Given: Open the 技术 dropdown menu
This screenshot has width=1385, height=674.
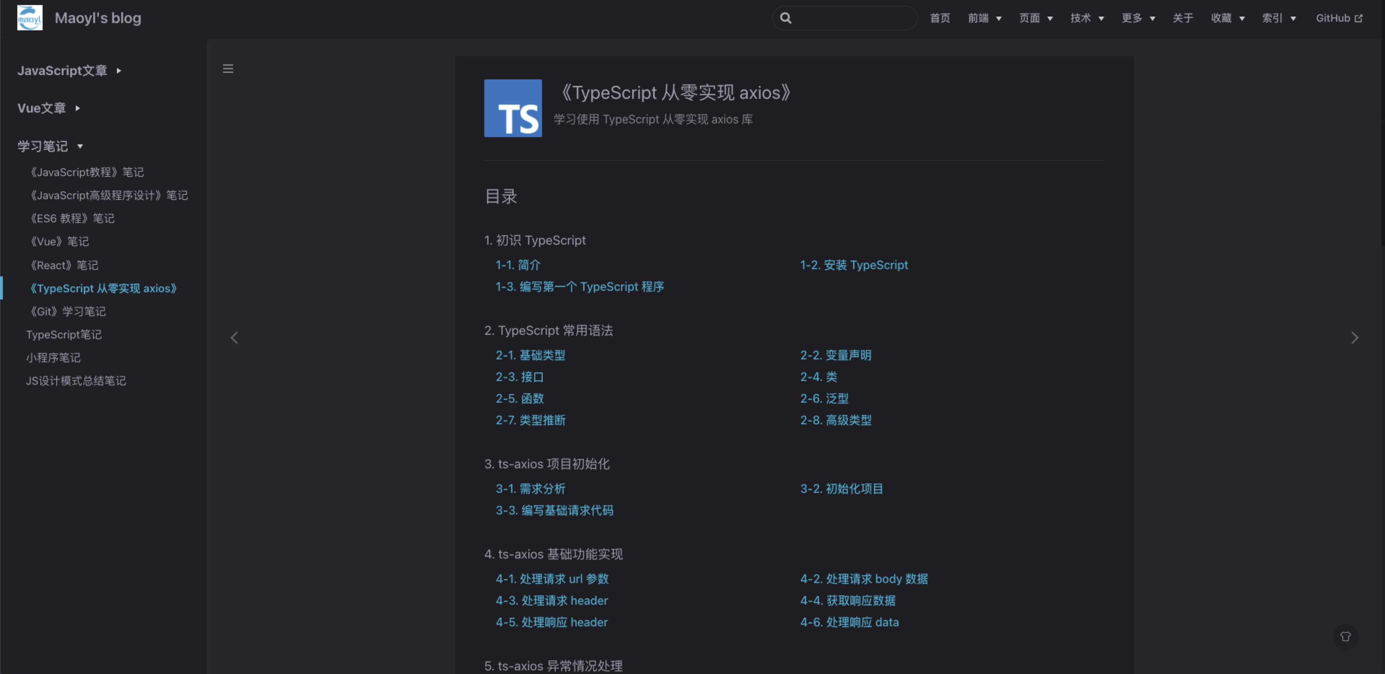Looking at the screenshot, I should coord(1087,18).
